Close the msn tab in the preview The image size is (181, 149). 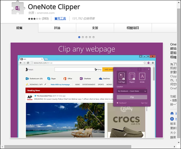tap(42, 59)
